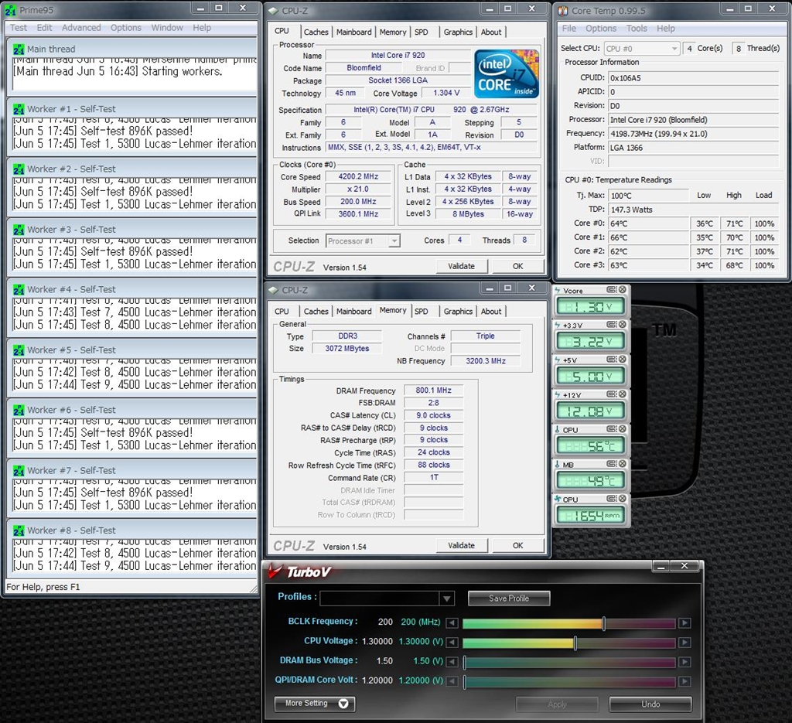Switch to Graphics tab in CPU-Z memory window

tap(458, 312)
